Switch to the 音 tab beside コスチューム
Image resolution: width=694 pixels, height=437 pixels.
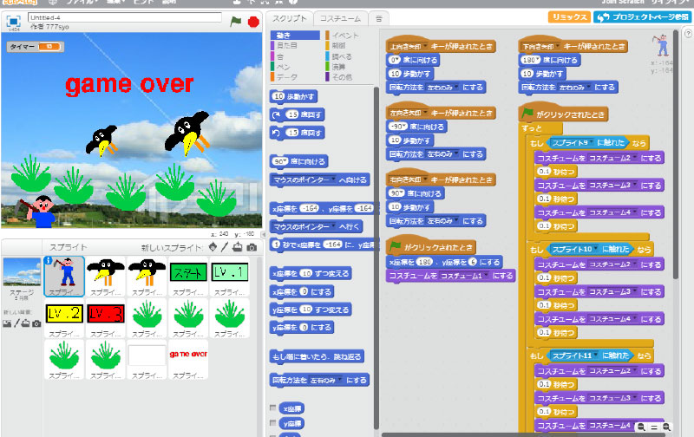(379, 18)
